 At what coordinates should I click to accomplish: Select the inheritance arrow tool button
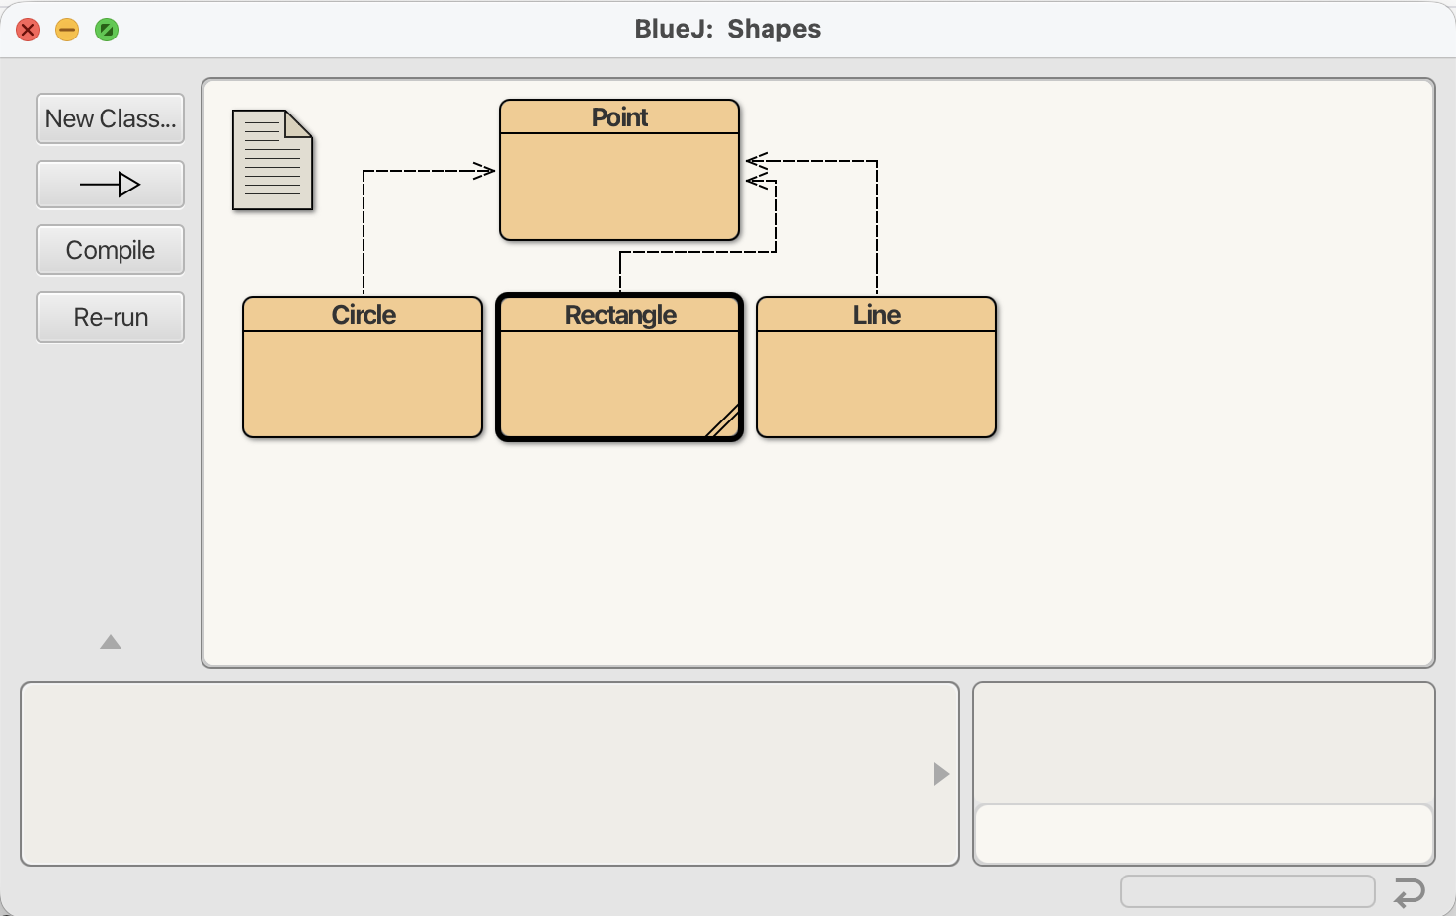[x=110, y=185]
